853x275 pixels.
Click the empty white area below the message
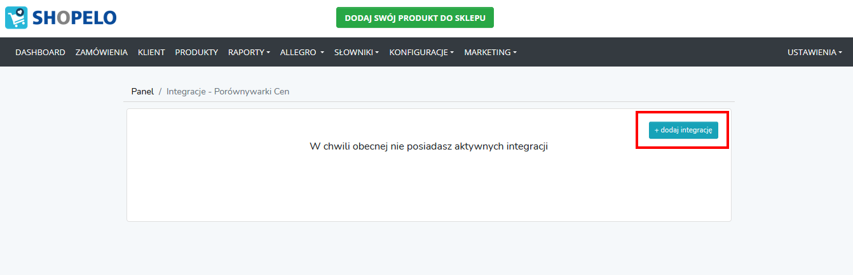tap(428, 187)
